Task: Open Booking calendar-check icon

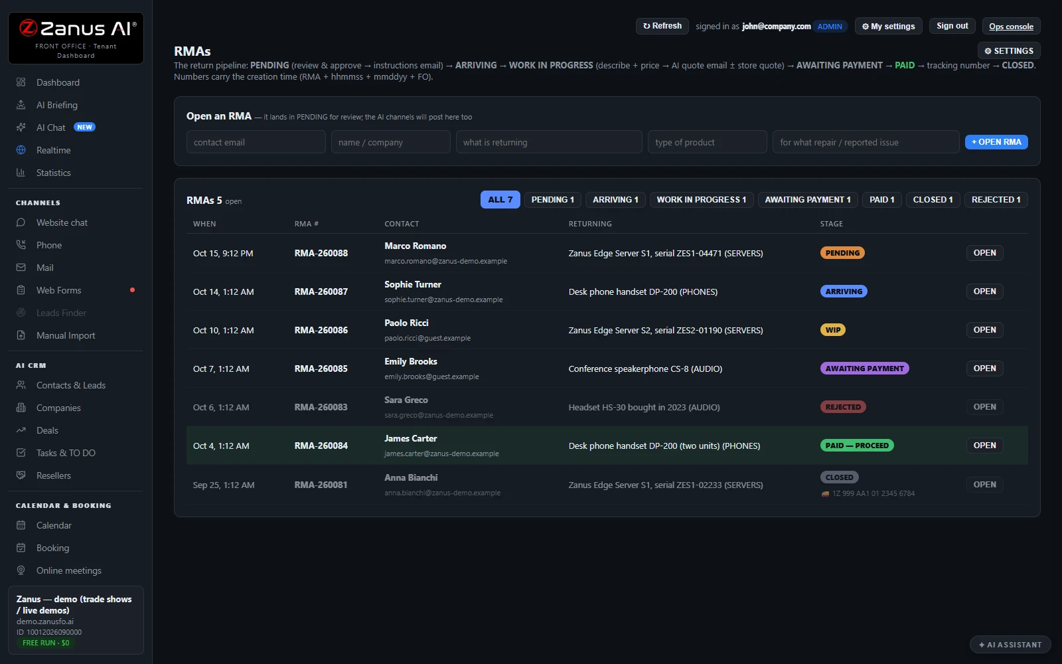Action: (21, 548)
